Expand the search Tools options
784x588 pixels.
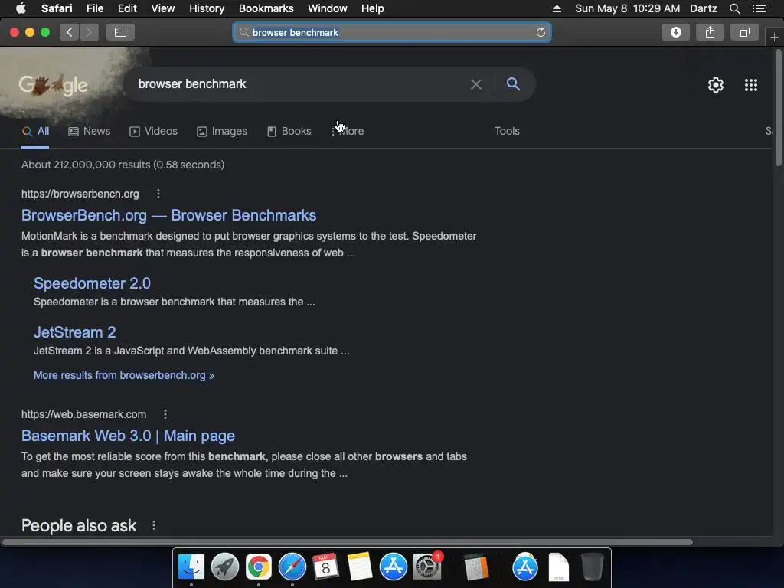pyautogui.click(x=507, y=132)
